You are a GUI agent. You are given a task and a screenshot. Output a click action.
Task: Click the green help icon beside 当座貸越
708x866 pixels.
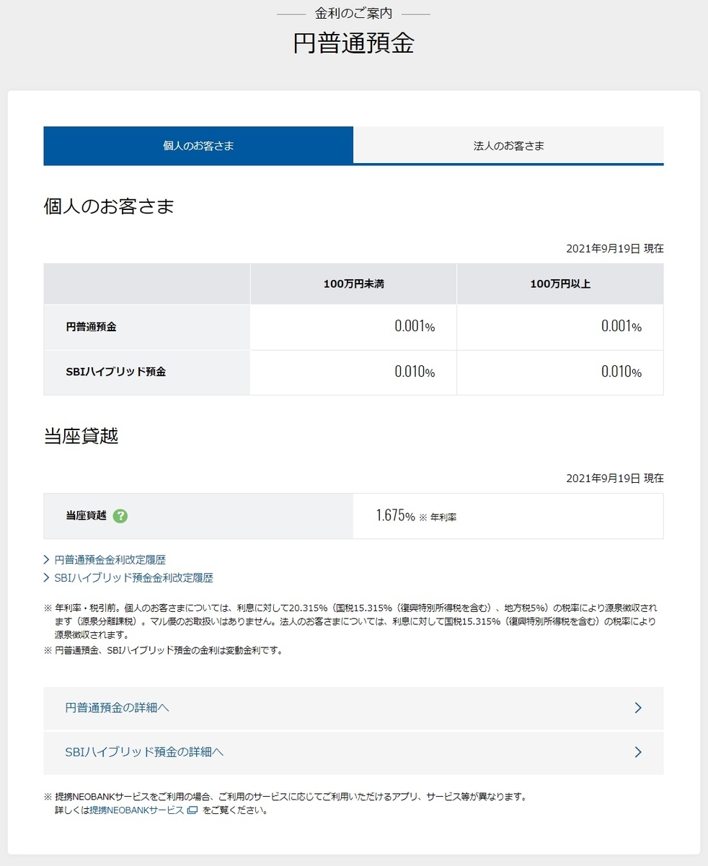tap(120, 516)
